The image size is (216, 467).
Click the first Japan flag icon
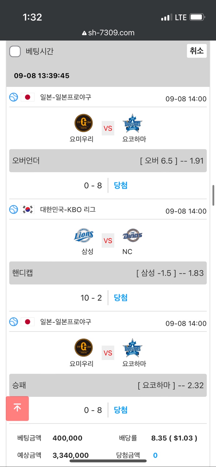(28, 97)
